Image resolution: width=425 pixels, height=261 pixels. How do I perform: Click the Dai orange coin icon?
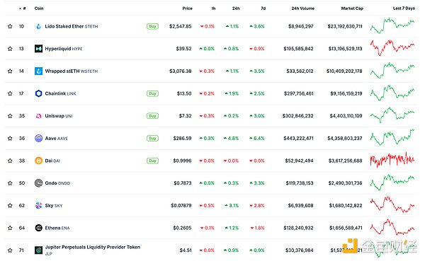tap(38, 161)
